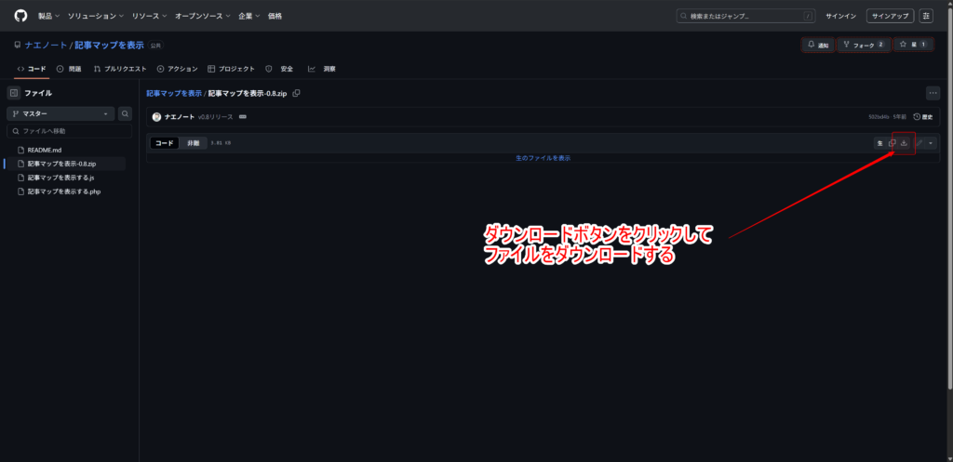Open the three-dot more options menu
953x462 pixels.
point(933,93)
